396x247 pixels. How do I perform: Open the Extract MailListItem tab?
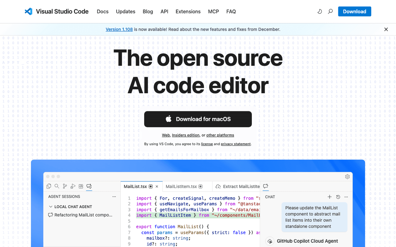238,186
